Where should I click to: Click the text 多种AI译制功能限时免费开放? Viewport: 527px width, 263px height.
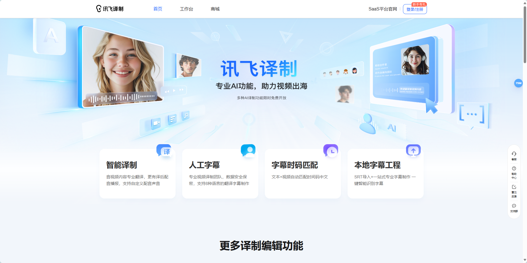click(x=262, y=98)
